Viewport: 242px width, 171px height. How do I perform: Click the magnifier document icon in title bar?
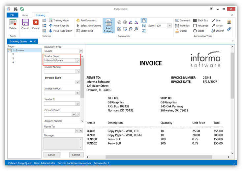click(x=9, y=9)
